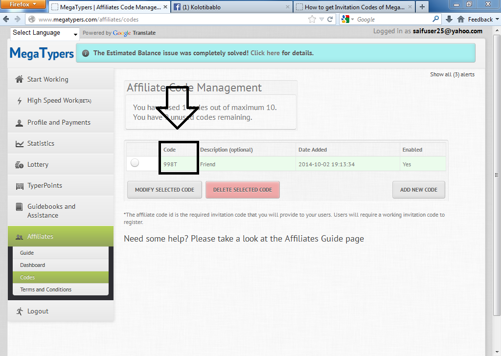Click the Logout running man icon
Image resolution: width=501 pixels, height=356 pixels.
pyautogui.click(x=20, y=311)
